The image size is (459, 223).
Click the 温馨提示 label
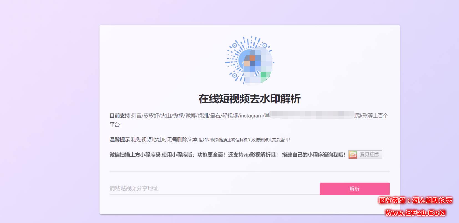pyautogui.click(x=120, y=140)
